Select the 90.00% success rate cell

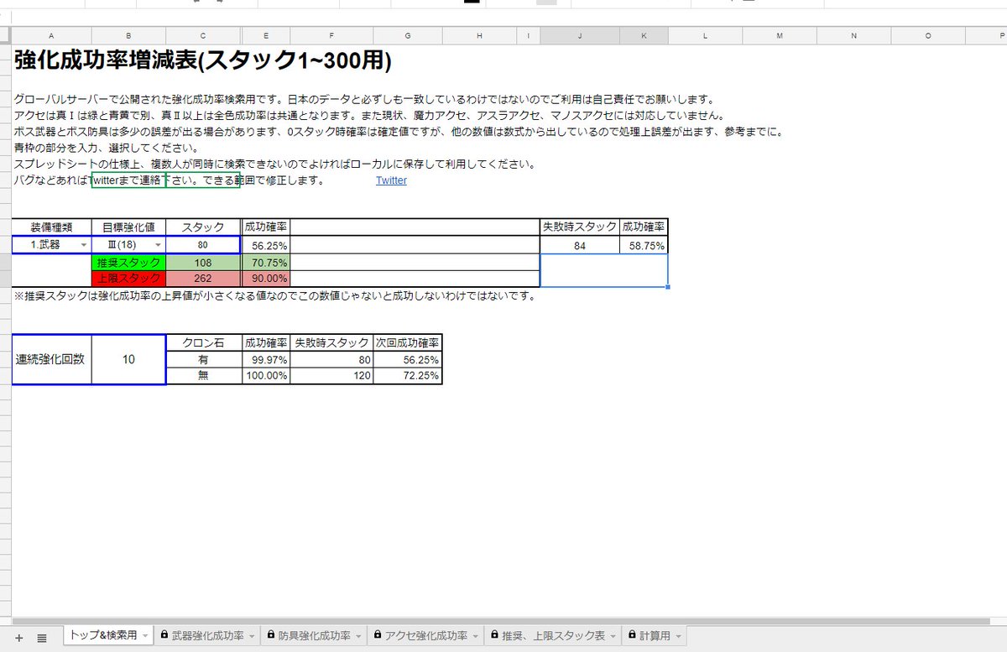pyautogui.click(x=266, y=278)
